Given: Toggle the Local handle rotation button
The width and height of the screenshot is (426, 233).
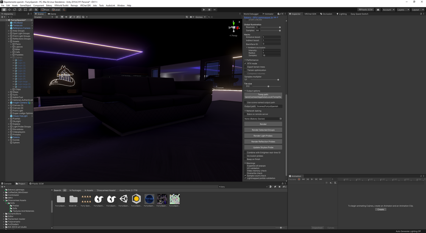Looking at the screenshot, I should pyautogui.click(x=56, y=9).
